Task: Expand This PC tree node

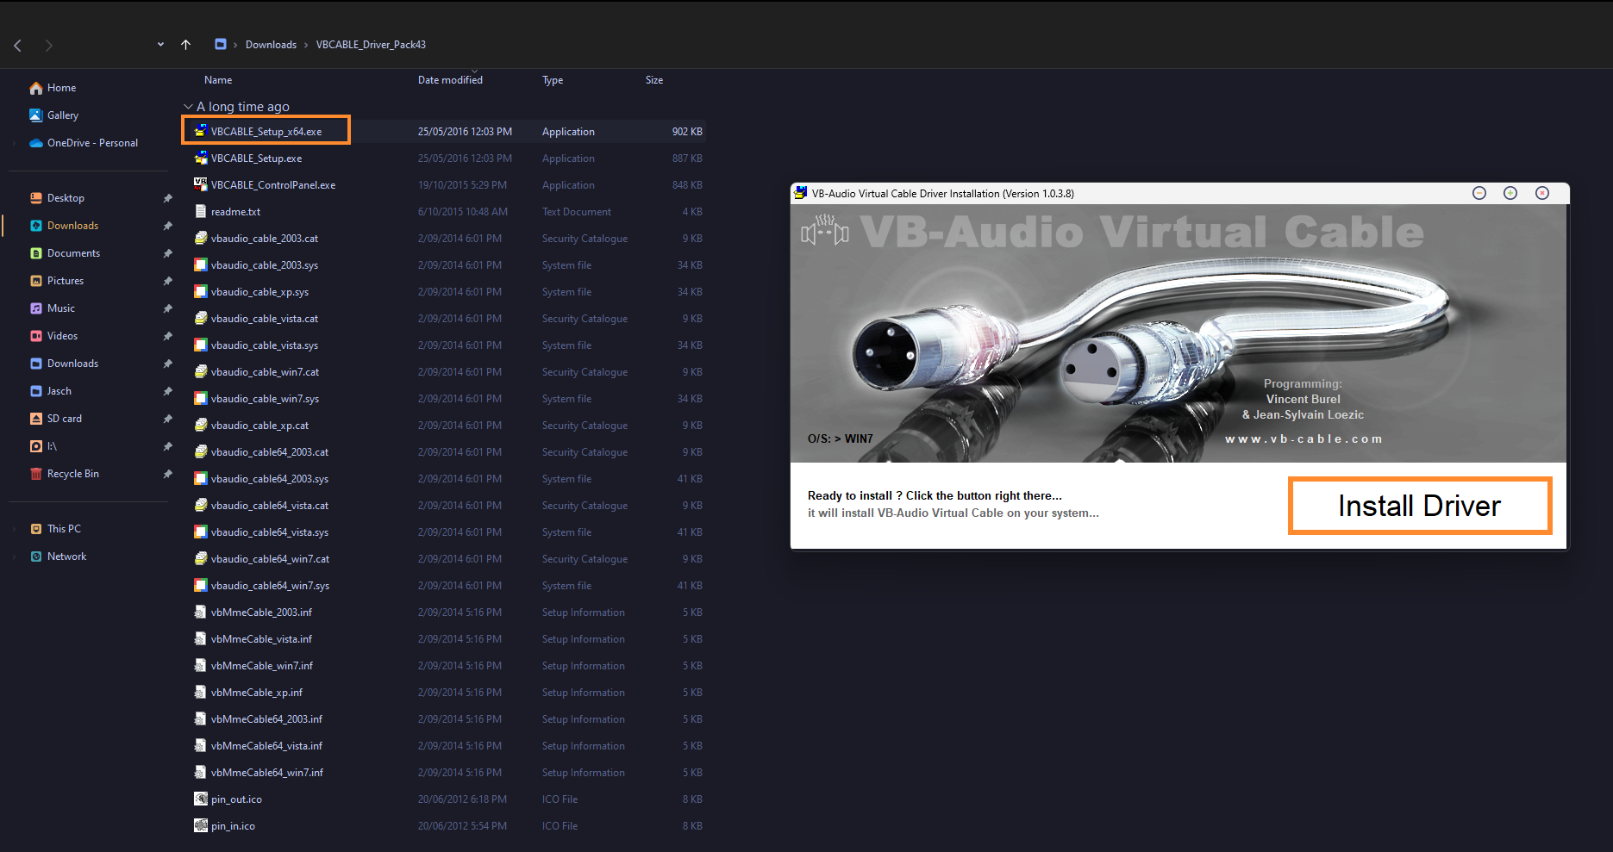Action: tap(14, 529)
